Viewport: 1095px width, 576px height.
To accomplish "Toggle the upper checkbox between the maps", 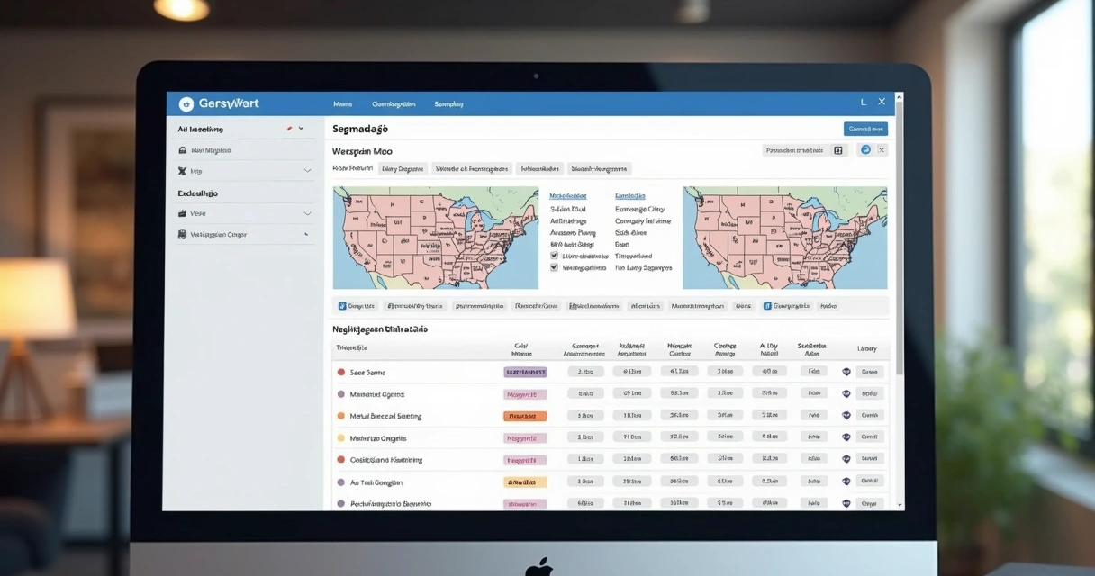I will pos(554,256).
